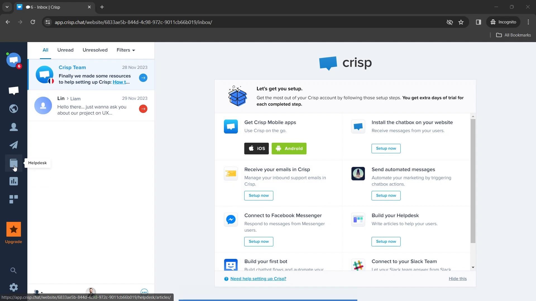
Task: Click the Build your first bot icon
Action: (231, 265)
